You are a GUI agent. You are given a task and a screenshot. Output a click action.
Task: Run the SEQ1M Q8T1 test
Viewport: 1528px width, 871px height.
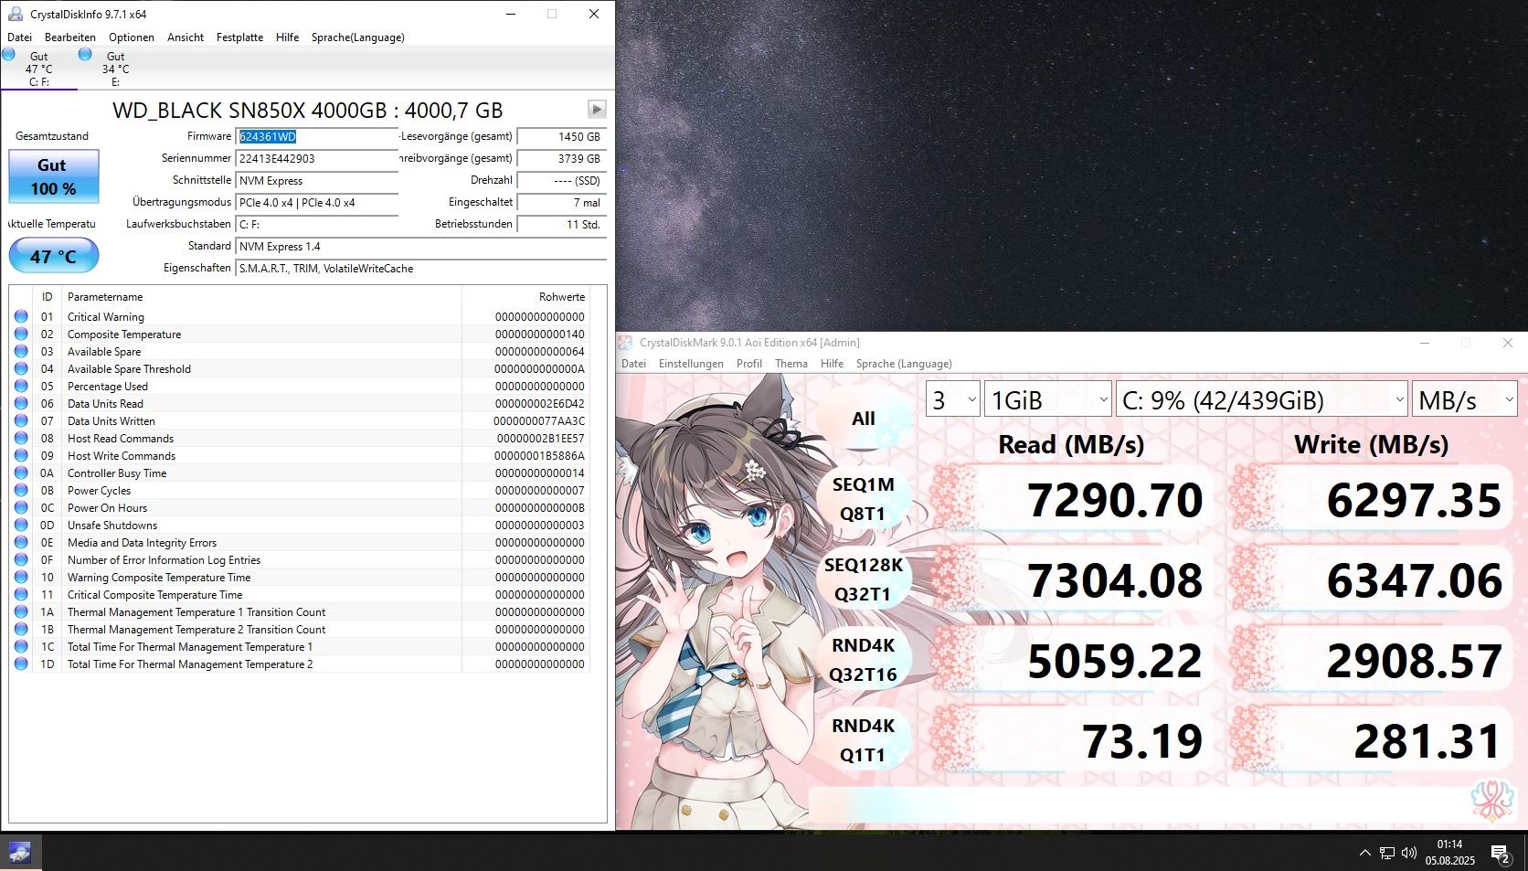[x=864, y=499]
